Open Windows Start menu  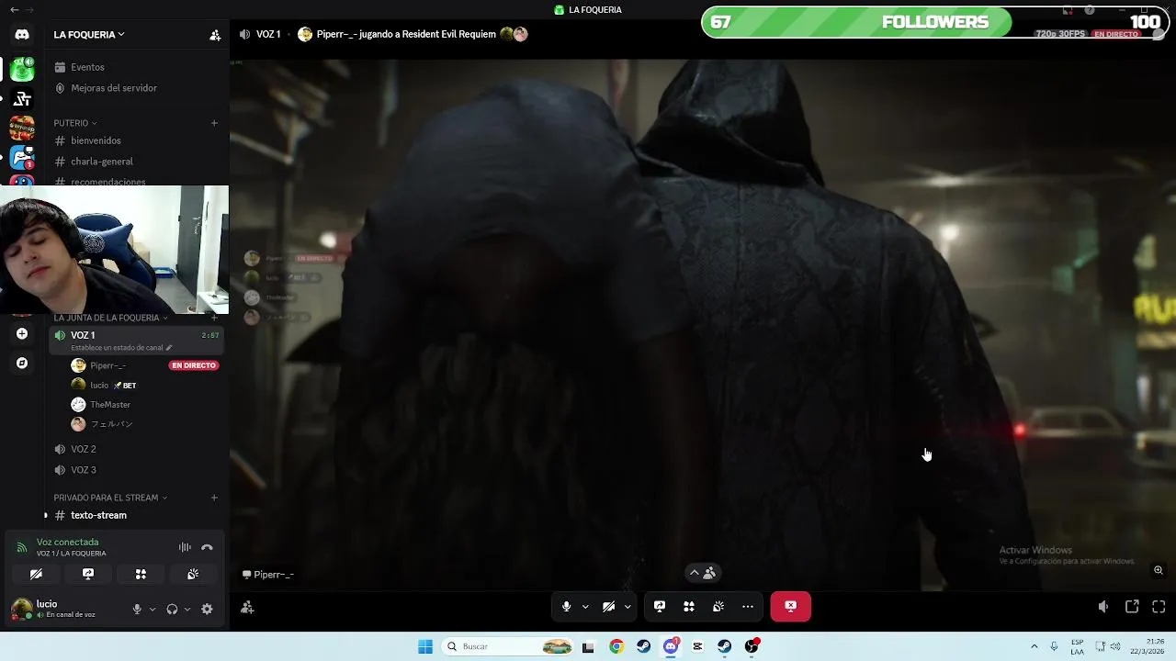(425, 646)
